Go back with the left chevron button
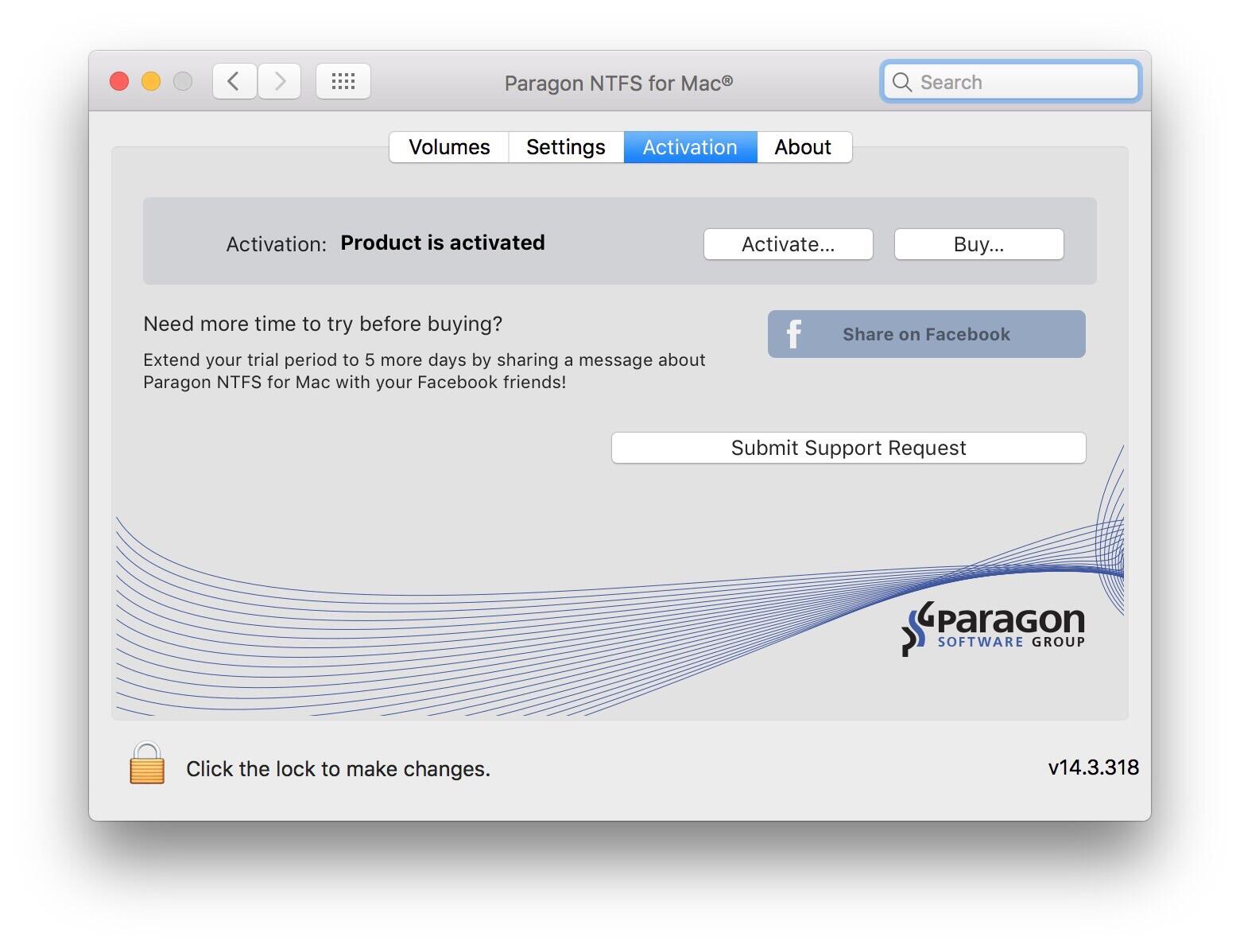Image resolution: width=1240 pixels, height=948 pixels. click(x=234, y=81)
